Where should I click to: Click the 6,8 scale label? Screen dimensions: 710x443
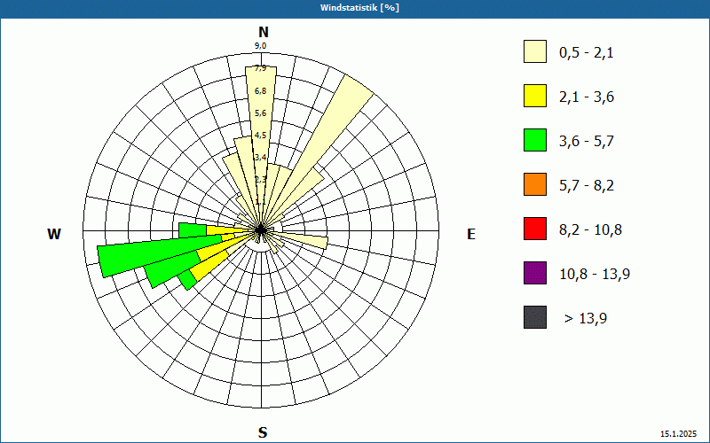[x=260, y=91]
